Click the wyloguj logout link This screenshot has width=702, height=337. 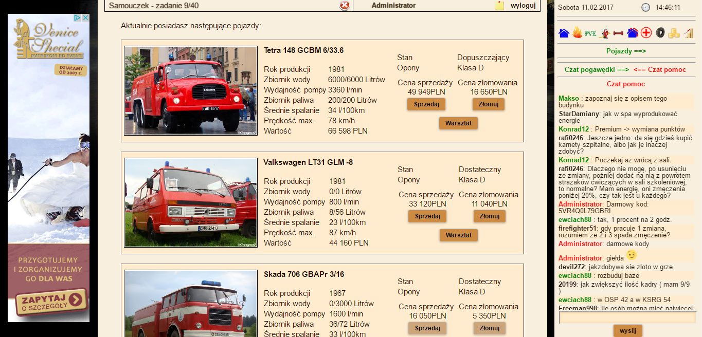pyautogui.click(x=523, y=6)
